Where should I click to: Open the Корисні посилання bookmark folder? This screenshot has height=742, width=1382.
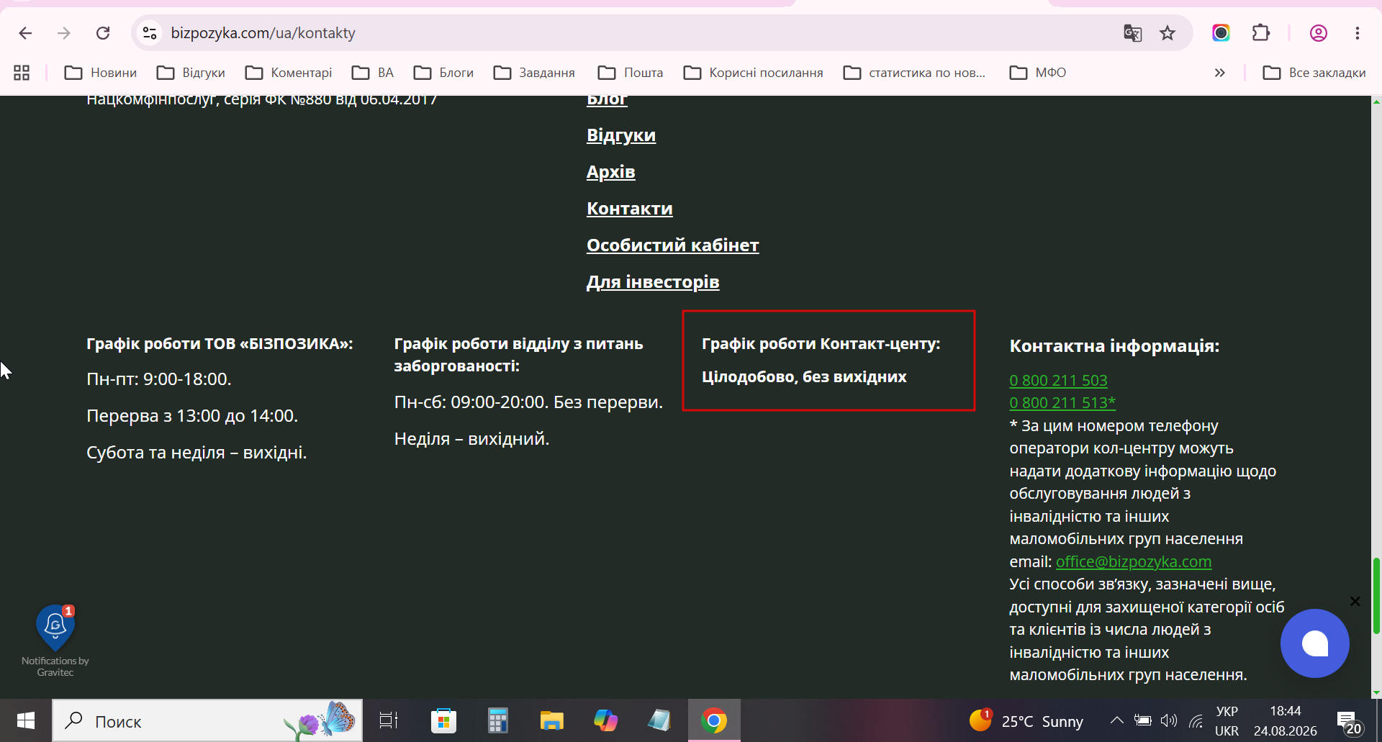pos(753,73)
